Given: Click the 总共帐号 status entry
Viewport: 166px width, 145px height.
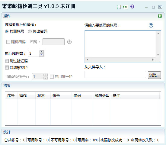Looking at the screenshot, I should click(x=15, y=140).
